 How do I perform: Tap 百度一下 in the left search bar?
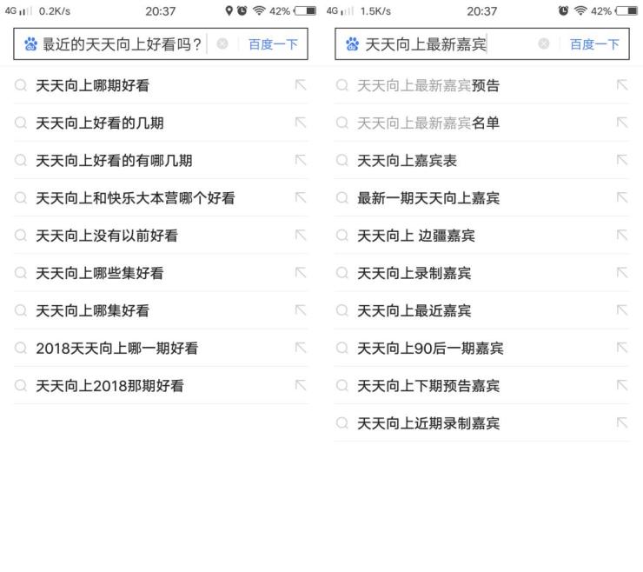coord(273,44)
